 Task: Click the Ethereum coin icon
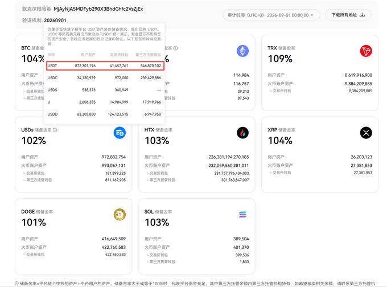coord(242,51)
